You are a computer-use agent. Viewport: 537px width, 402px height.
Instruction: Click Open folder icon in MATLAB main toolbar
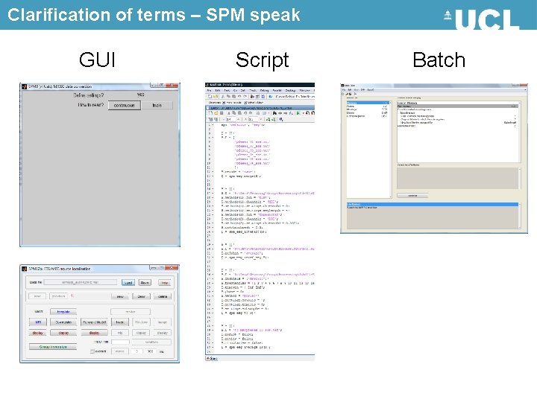point(216,97)
